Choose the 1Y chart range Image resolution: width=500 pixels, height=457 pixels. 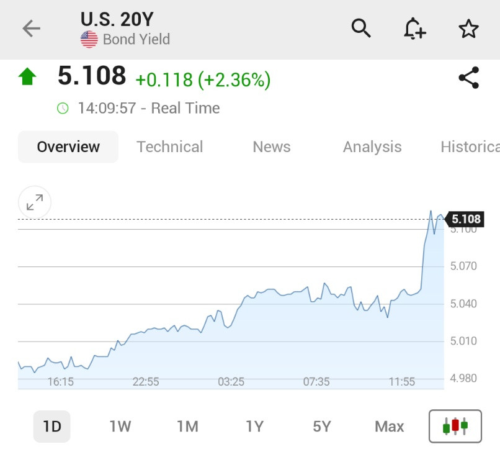[255, 427]
